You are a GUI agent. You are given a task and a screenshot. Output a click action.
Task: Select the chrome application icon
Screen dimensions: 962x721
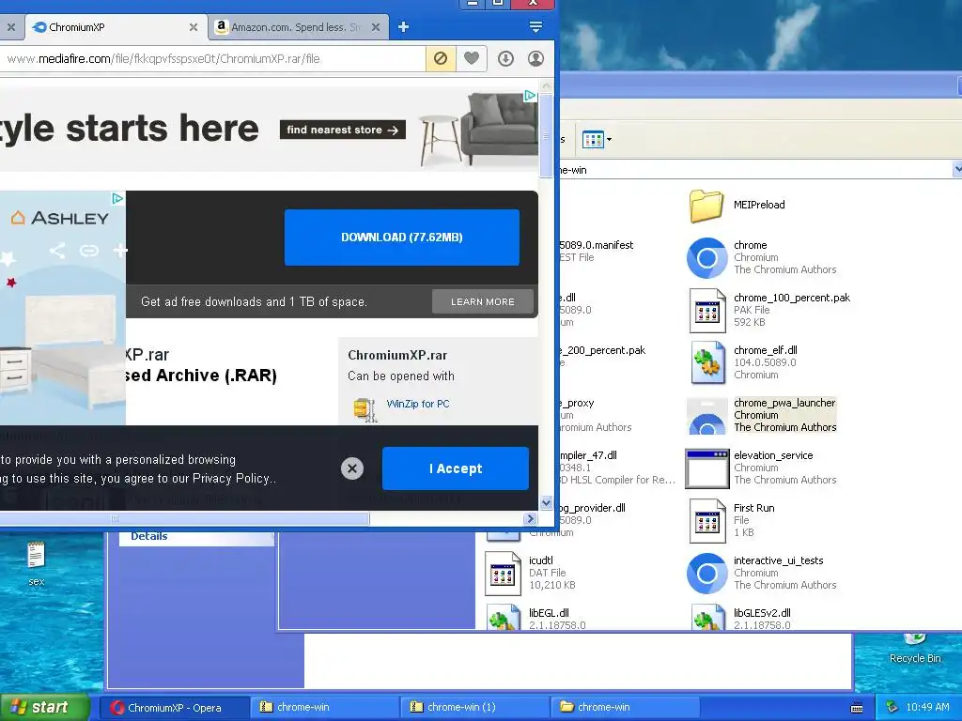706,257
